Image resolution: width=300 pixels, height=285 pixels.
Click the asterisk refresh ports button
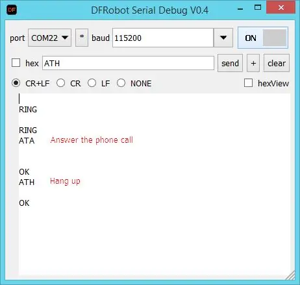82,38
